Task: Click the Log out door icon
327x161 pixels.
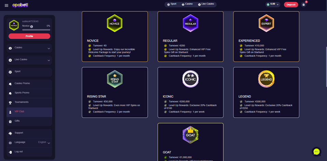Action: pos(10,152)
